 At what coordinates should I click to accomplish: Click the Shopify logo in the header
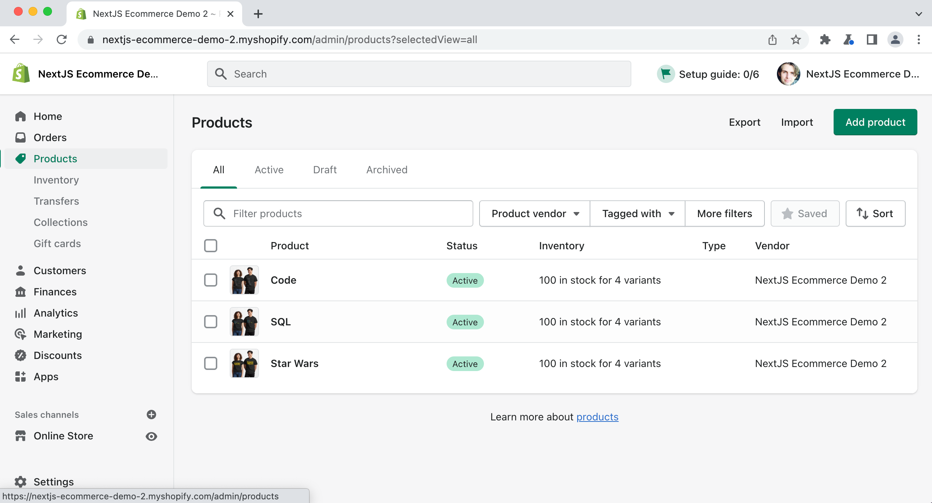tap(21, 73)
